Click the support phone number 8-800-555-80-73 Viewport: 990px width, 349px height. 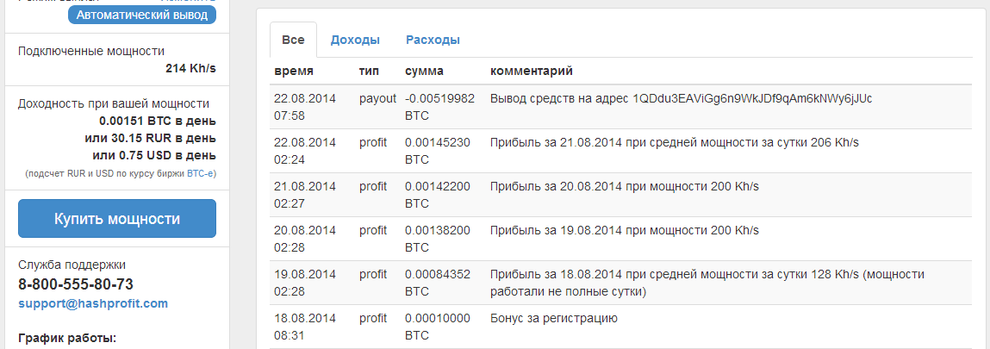[x=76, y=284]
